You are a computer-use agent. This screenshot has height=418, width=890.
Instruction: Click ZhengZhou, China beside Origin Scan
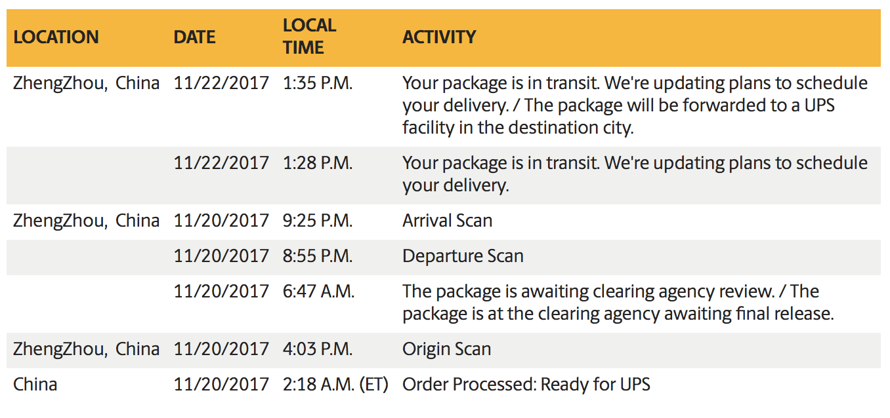[x=87, y=349]
